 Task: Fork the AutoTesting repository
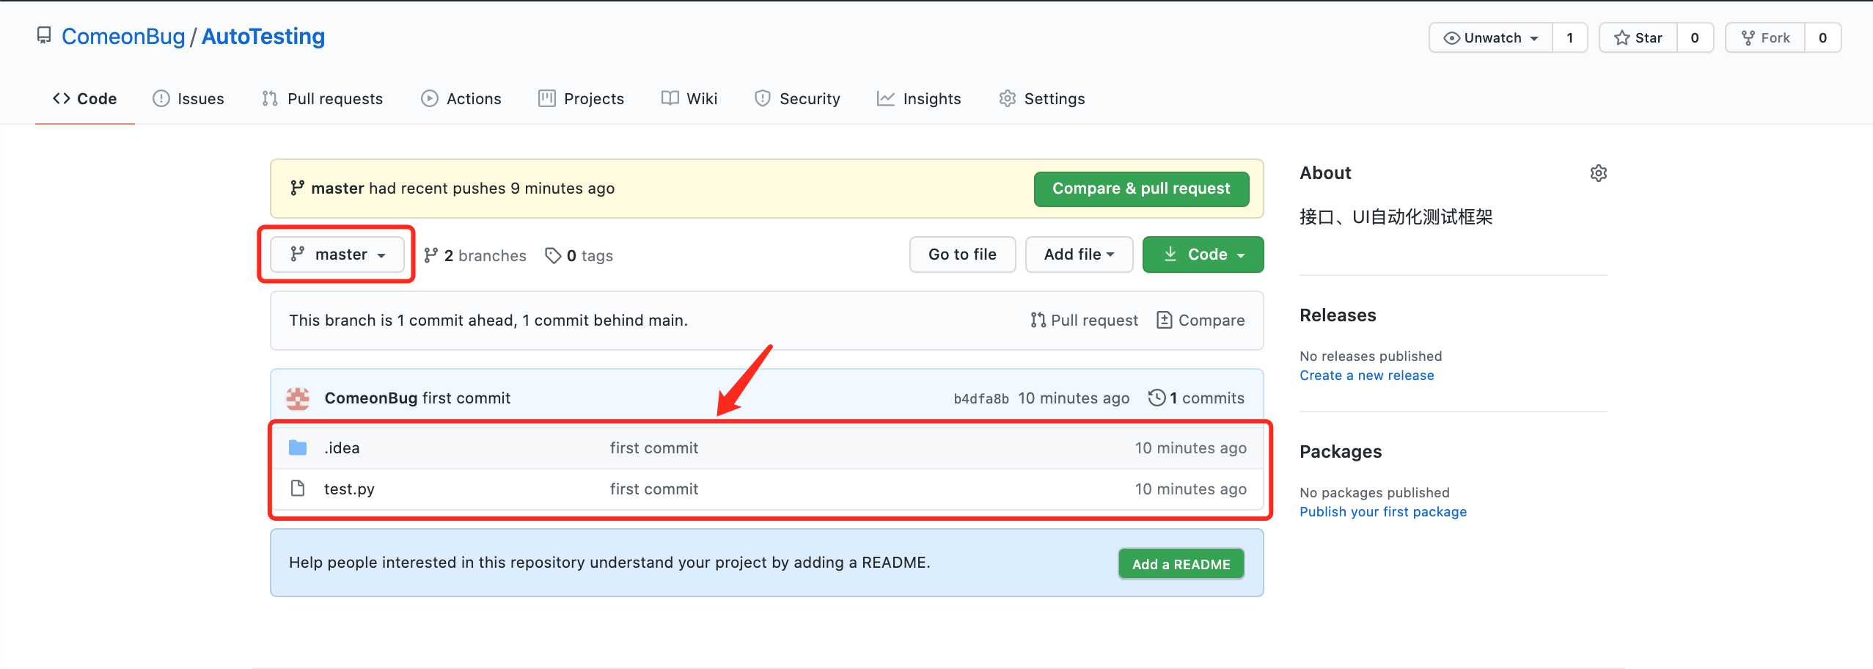[1765, 38]
